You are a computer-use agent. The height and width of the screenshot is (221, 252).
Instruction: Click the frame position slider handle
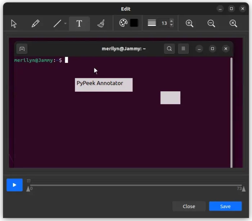28,181
